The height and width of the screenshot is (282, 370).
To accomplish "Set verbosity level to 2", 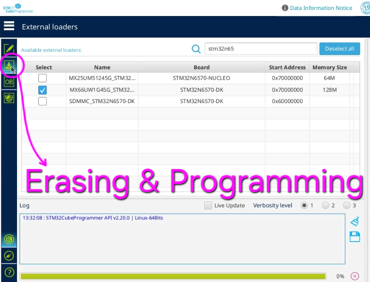I will tap(325, 205).
